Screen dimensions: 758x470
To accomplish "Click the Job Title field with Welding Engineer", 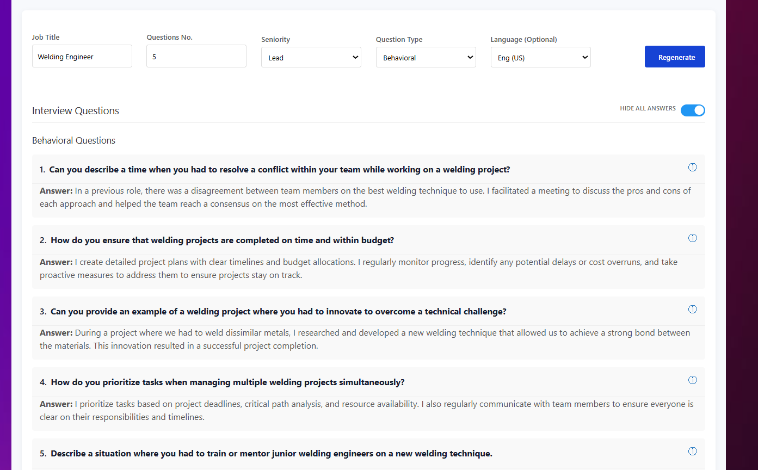I will pos(82,56).
